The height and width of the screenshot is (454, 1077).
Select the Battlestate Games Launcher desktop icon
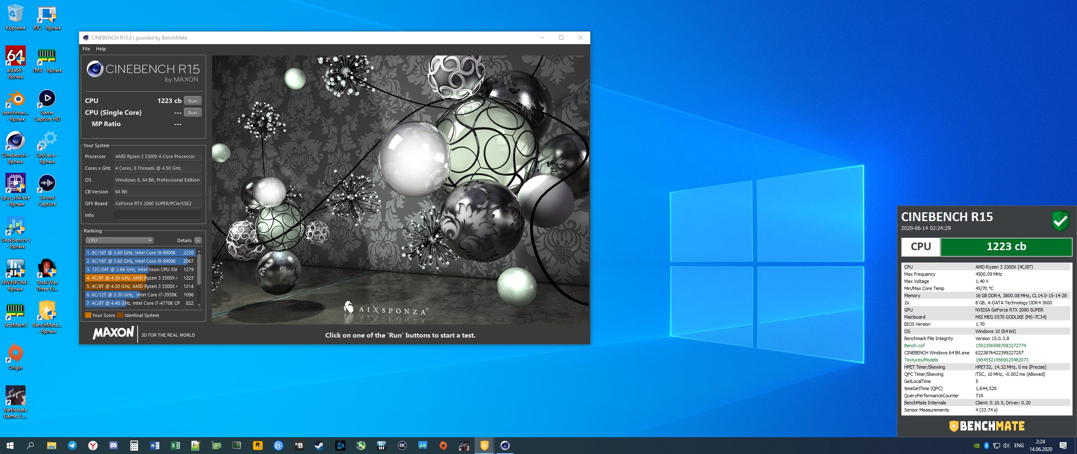[x=16, y=402]
